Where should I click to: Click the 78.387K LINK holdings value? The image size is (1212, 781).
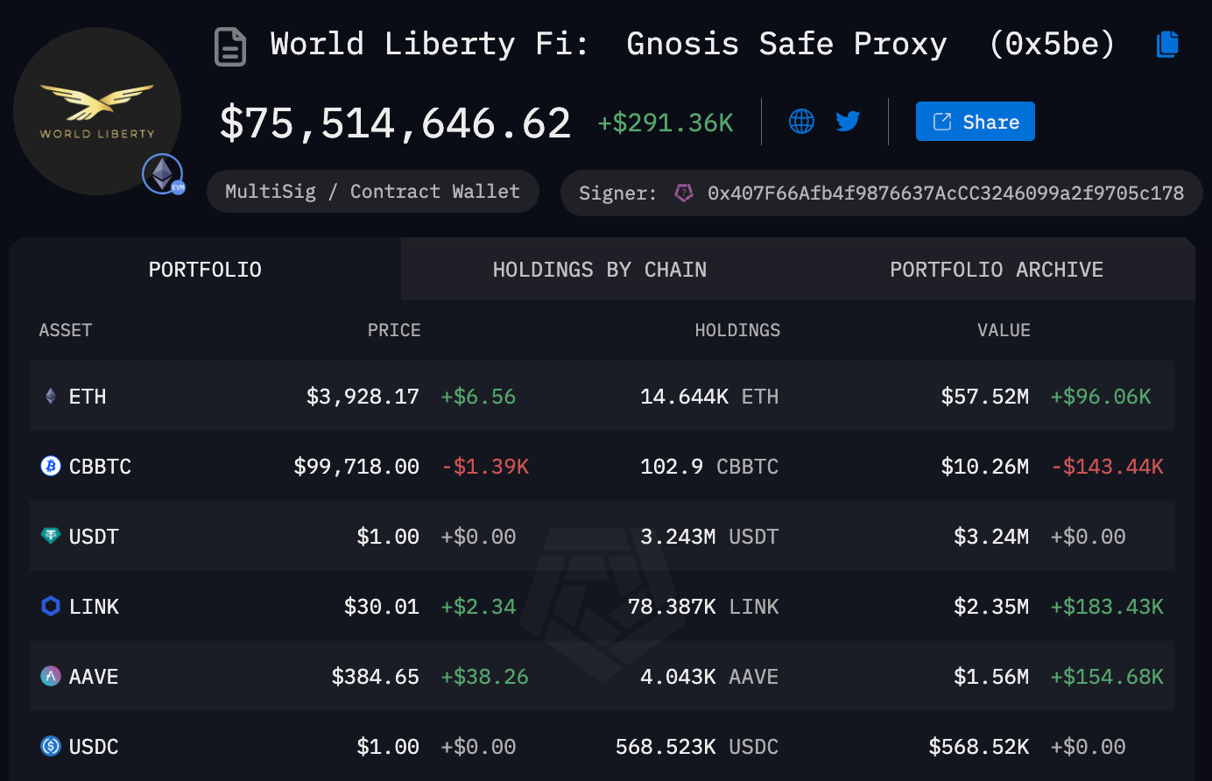[x=703, y=607]
